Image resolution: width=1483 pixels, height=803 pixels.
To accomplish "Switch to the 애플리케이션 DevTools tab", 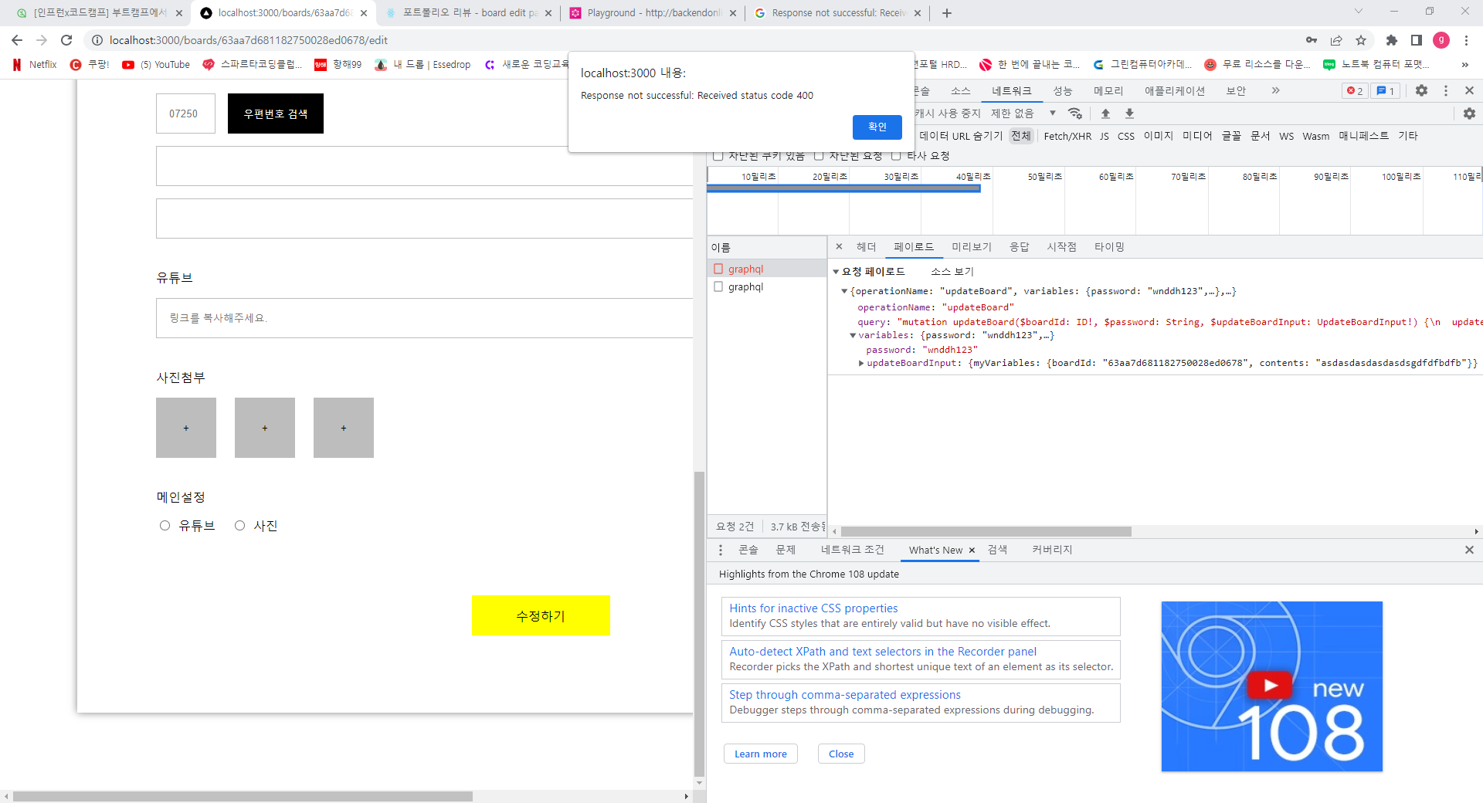I will 1175,91.
